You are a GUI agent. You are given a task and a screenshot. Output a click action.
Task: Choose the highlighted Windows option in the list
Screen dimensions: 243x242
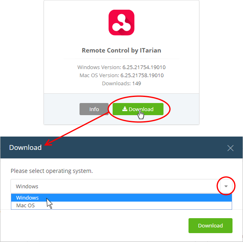(x=121, y=198)
